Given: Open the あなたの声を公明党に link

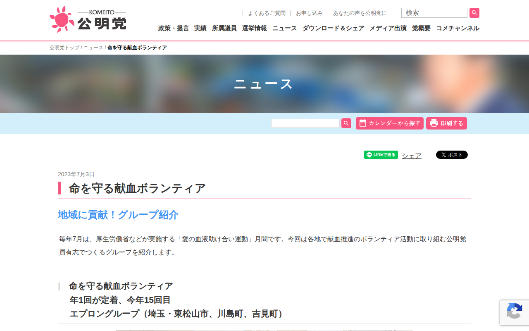Looking at the screenshot, I should tap(360, 13).
